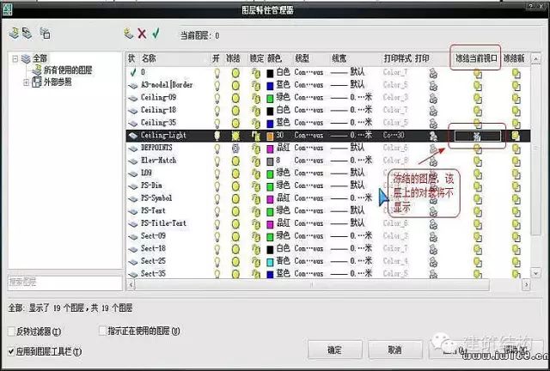This screenshot has height=371, width=550.
Task: Sort by 线型 column header
Action: point(302,58)
